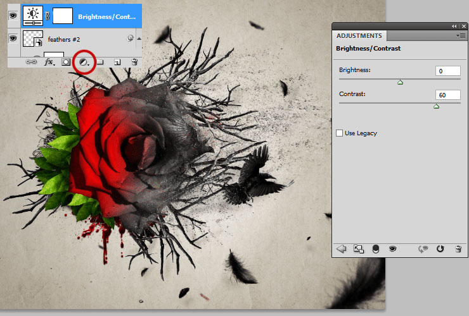Toggle adjustment layer visibility in Adjustments panel
This screenshot has width=469, height=316.
(x=392, y=248)
